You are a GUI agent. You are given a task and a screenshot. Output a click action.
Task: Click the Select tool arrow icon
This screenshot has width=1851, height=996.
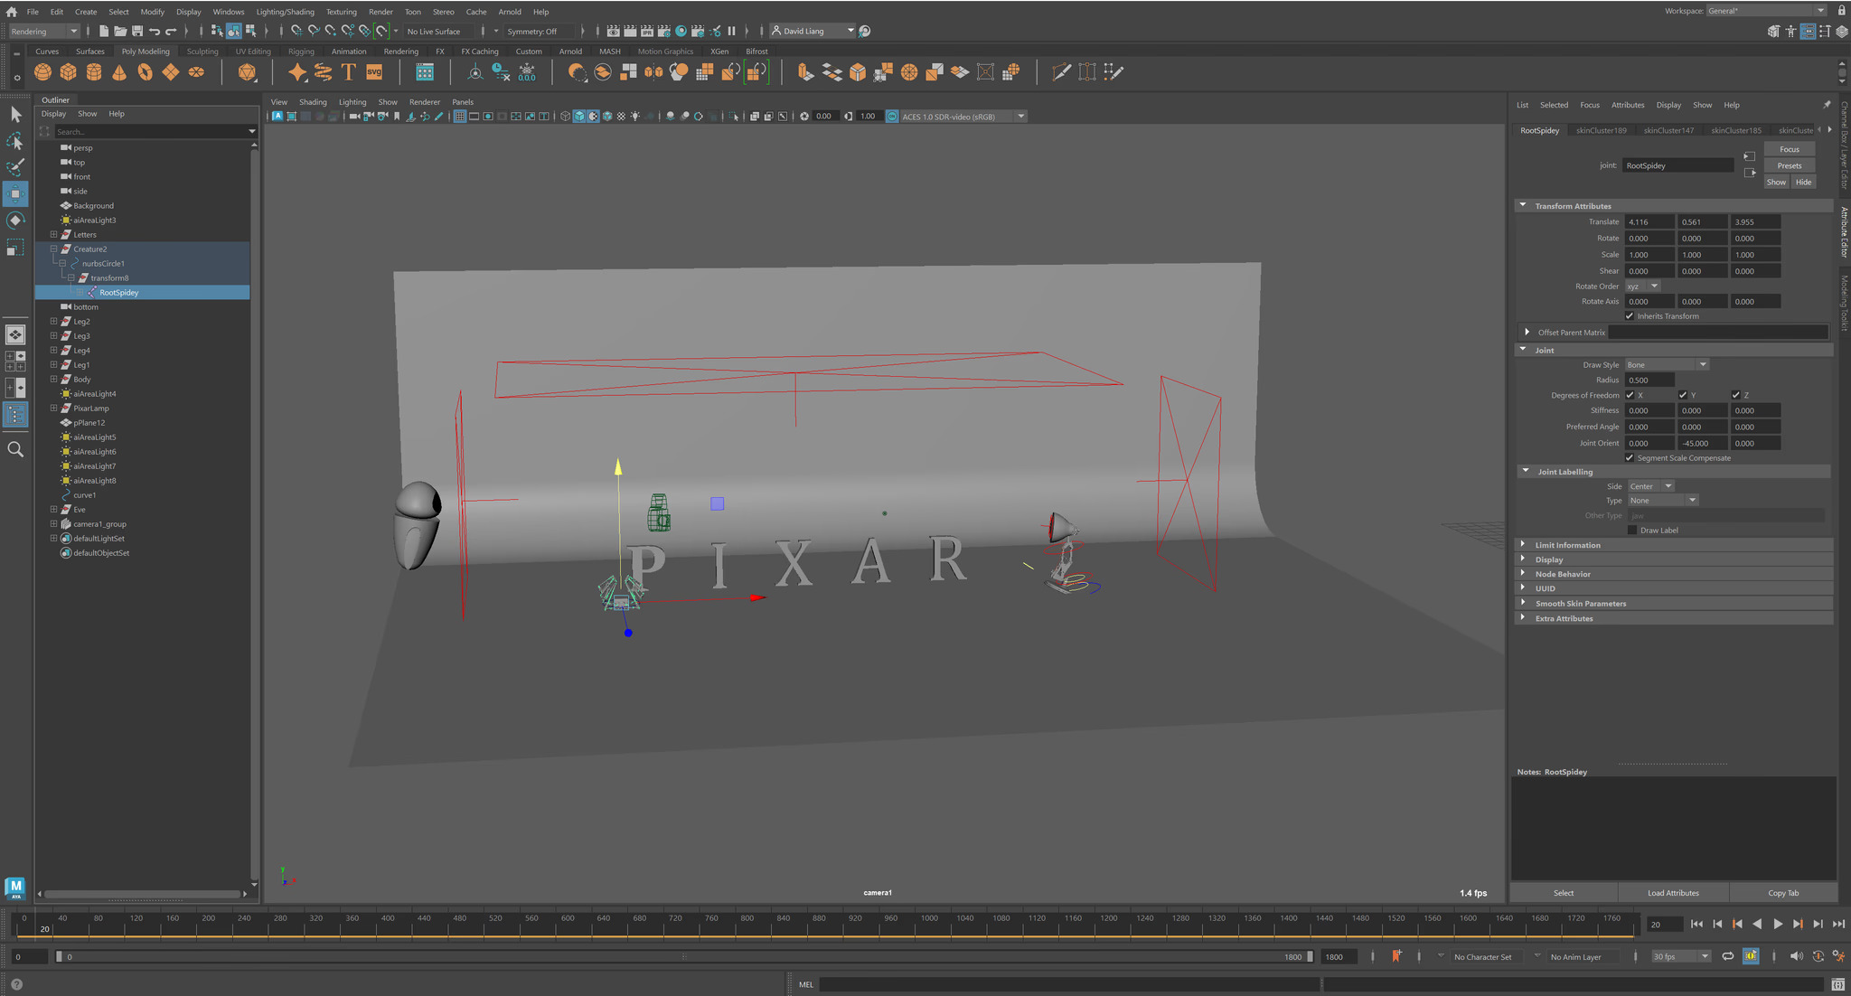[x=15, y=115]
